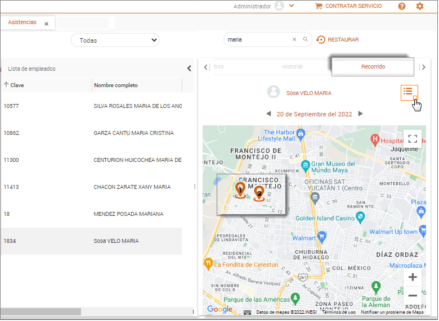Select employee GARZA CANTU MARIA CRISTINA
439x321 pixels.
coord(133,133)
